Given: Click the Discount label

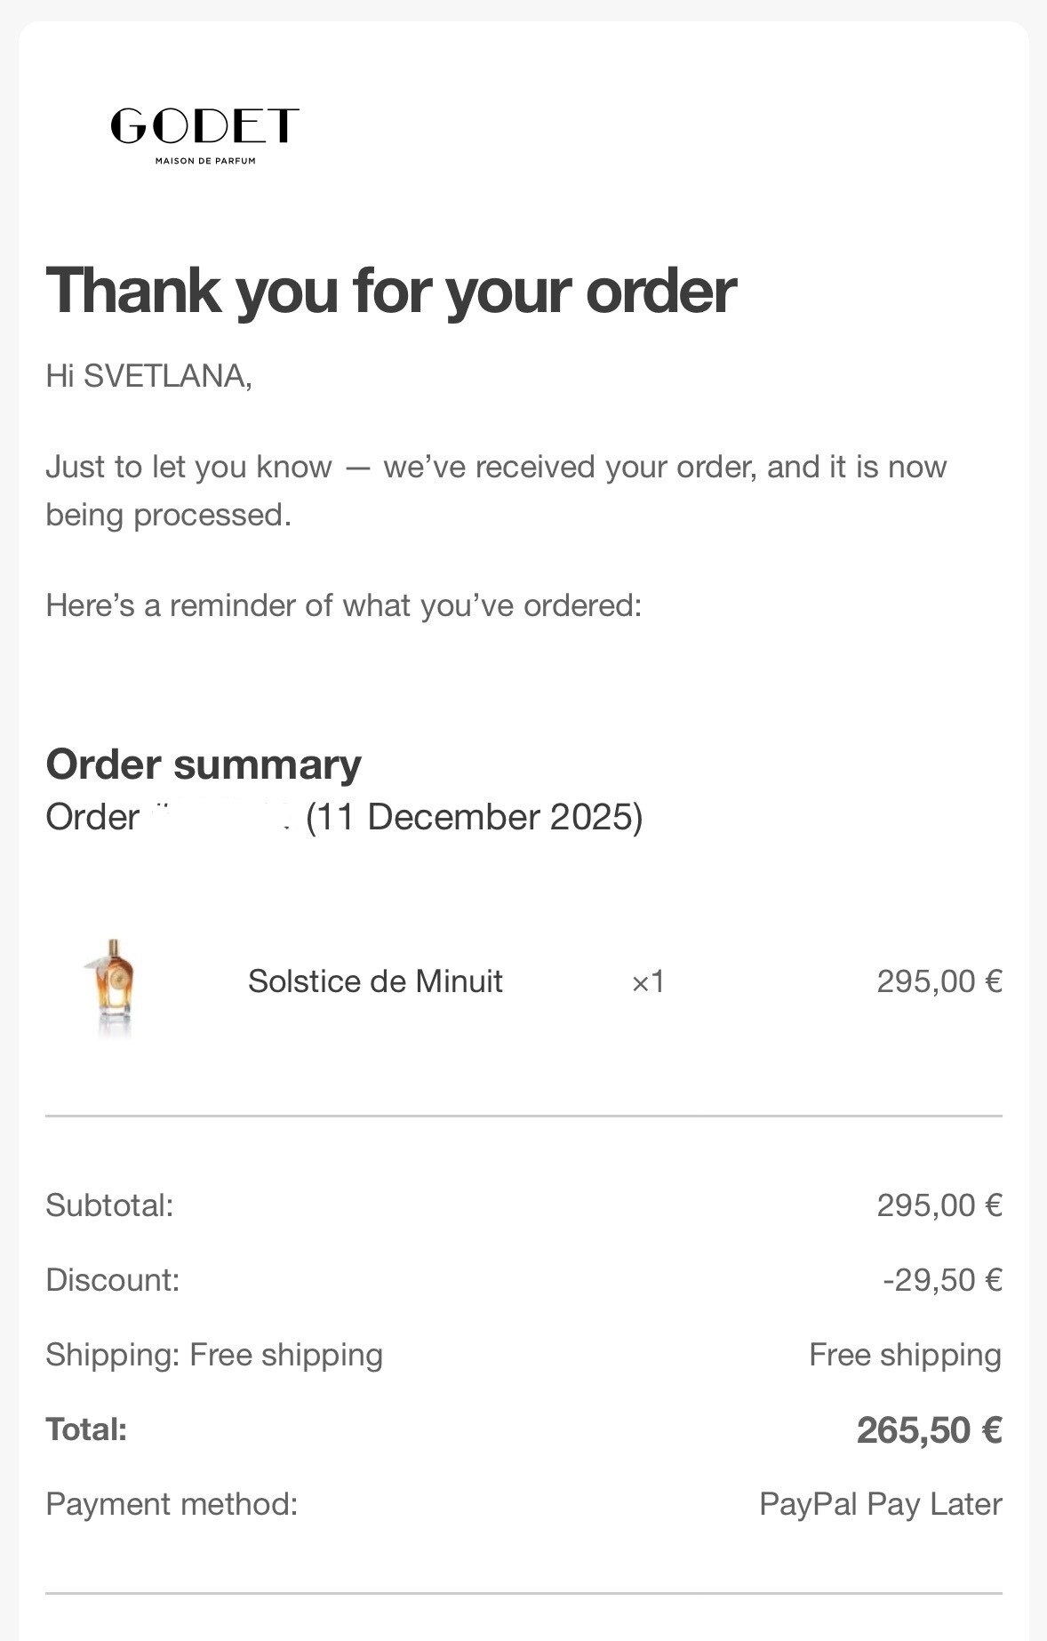Looking at the screenshot, I should point(112,1280).
